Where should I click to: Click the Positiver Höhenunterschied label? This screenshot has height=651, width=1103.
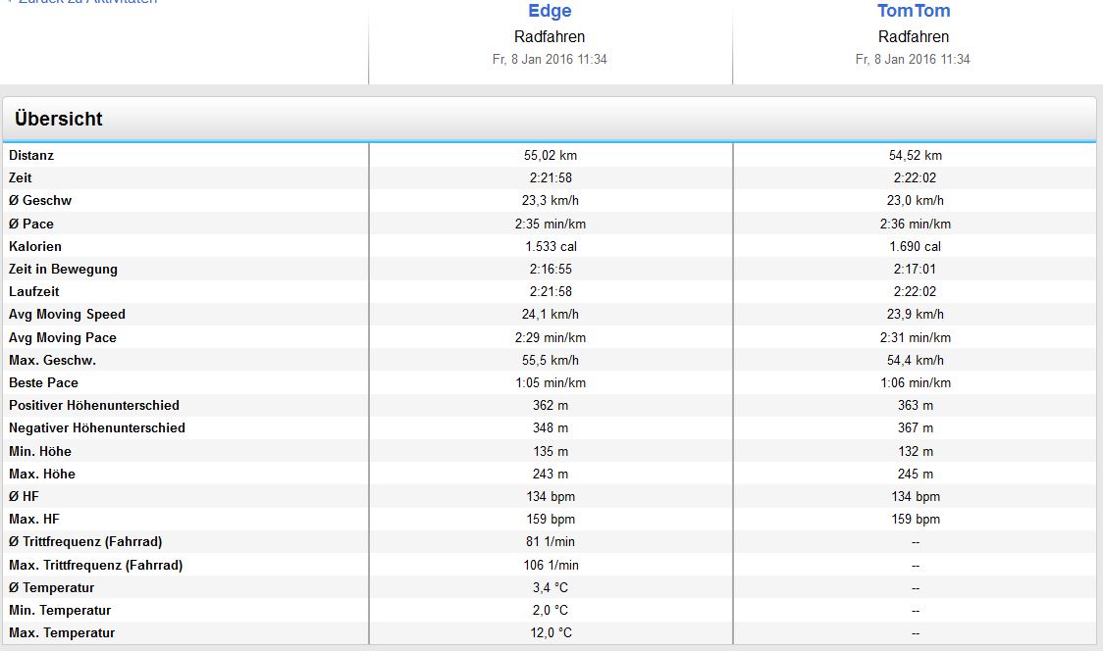click(x=94, y=405)
